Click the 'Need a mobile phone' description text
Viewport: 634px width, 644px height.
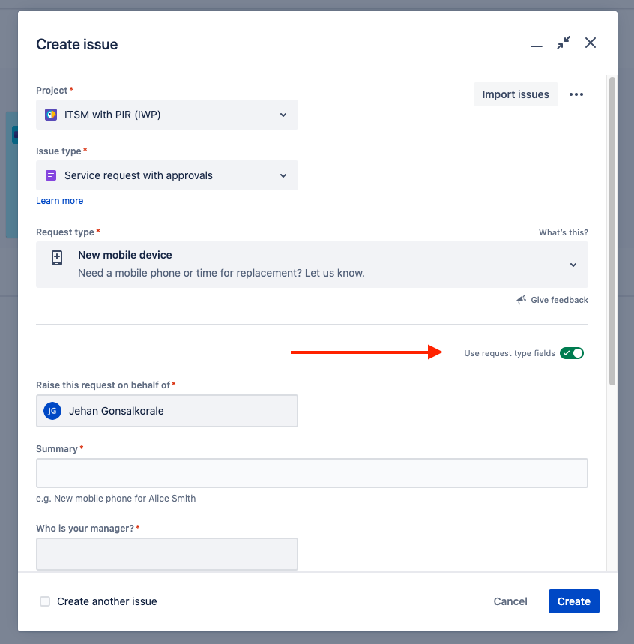click(221, 273)
